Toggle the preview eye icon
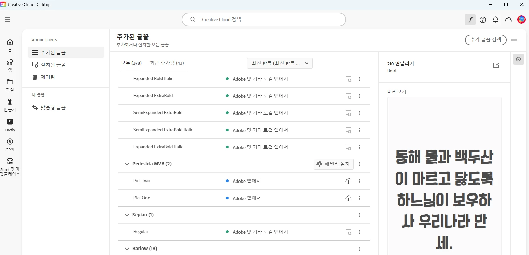 [x=518, y=59]
